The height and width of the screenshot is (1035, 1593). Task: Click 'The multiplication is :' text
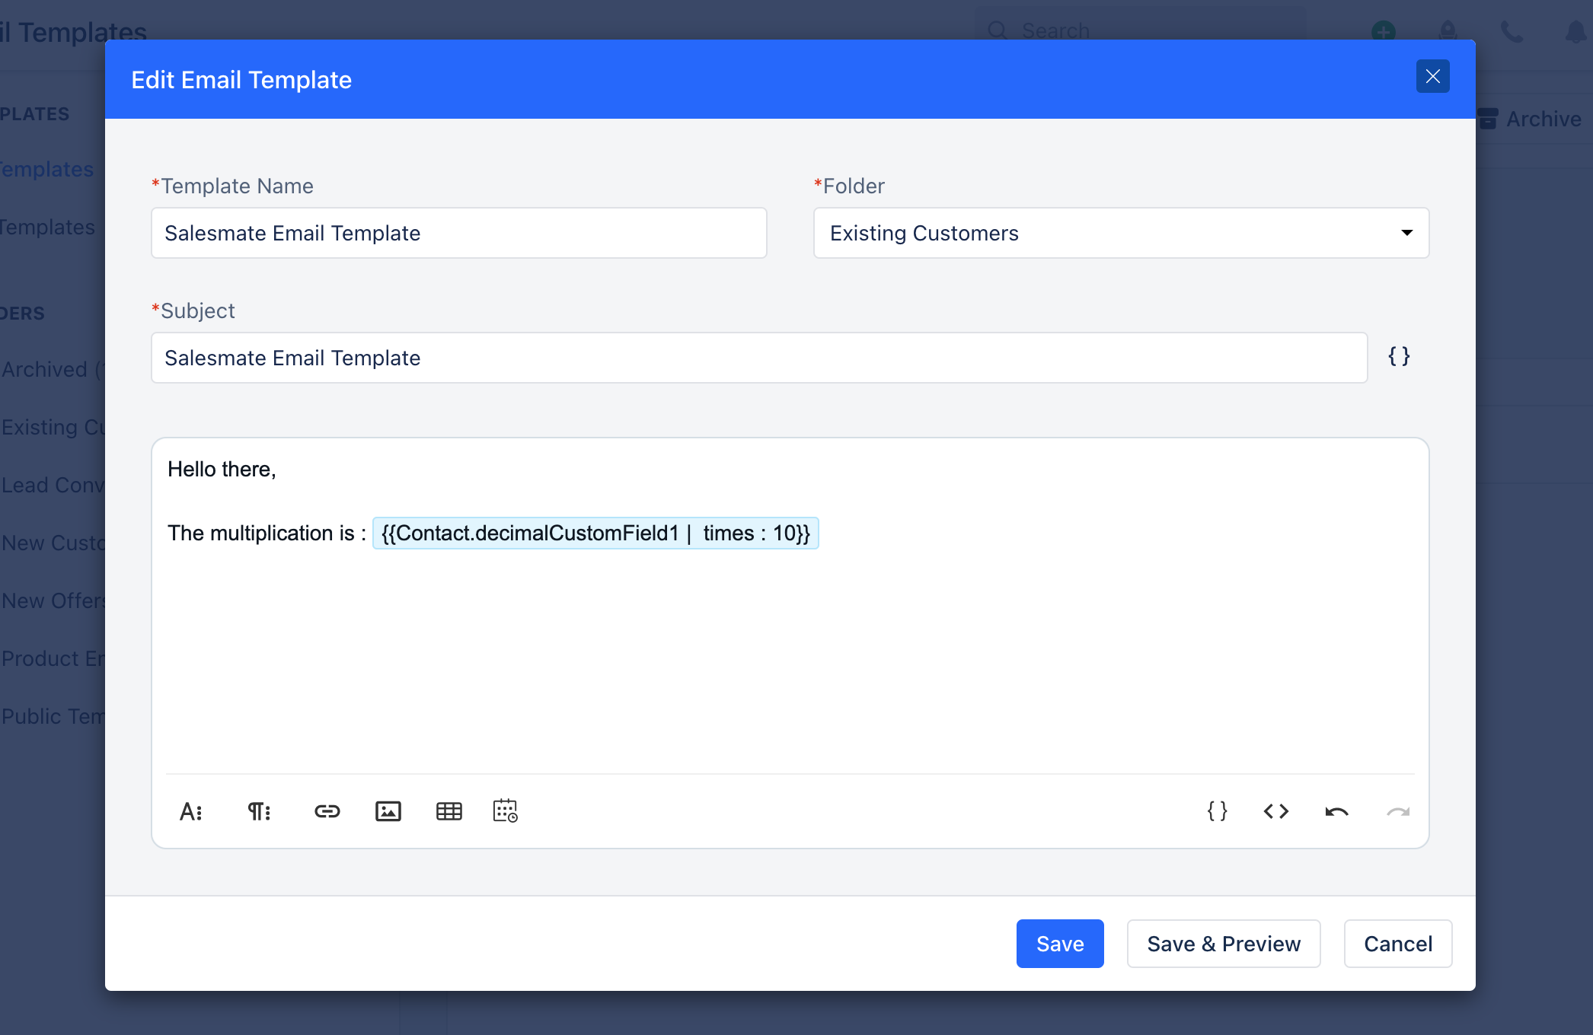(267, 533)
